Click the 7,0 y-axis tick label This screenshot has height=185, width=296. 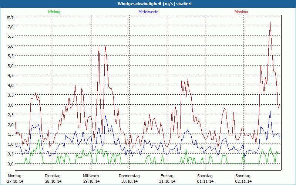(x=10, y=27)
